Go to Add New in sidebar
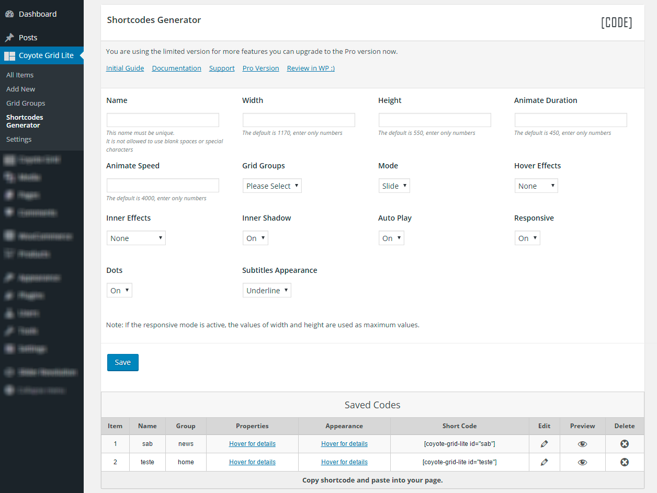 [x=21, y=89]
